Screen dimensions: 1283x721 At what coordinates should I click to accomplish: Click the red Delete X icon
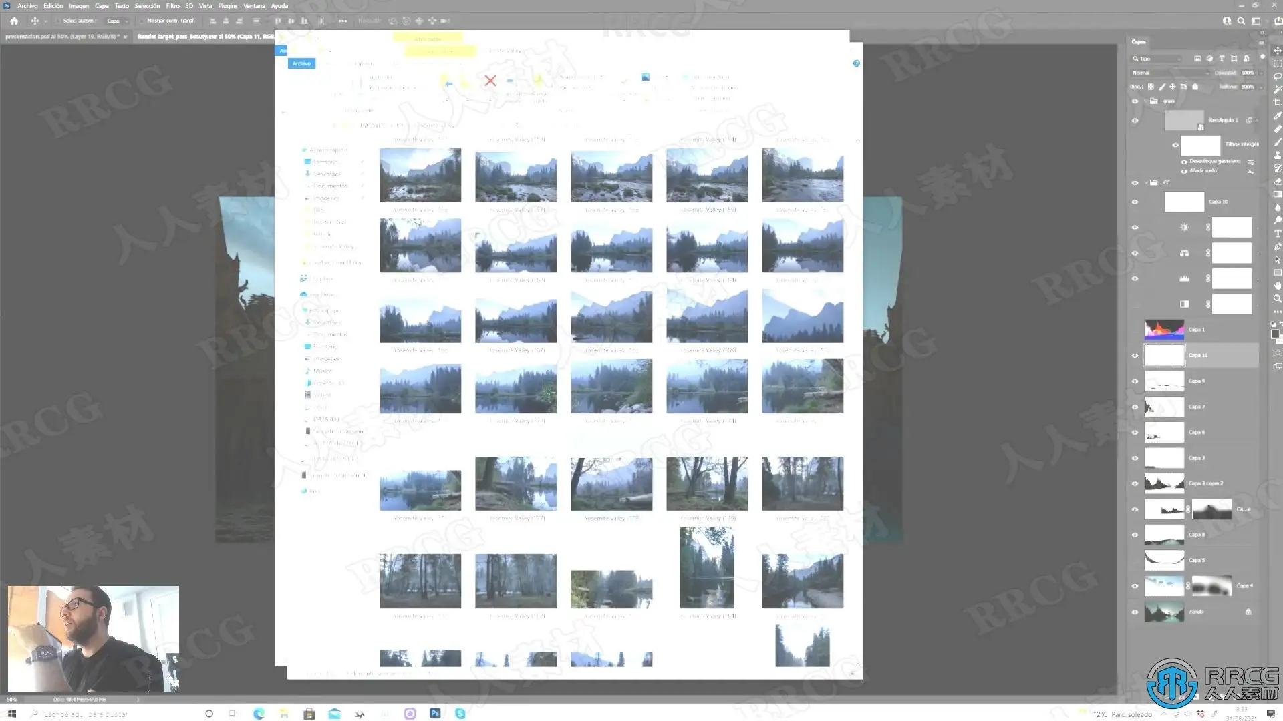(490, 81)
